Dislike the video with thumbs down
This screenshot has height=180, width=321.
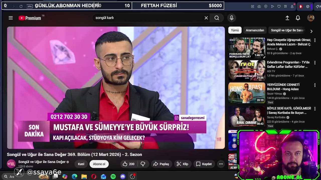(x=143, y=164)
